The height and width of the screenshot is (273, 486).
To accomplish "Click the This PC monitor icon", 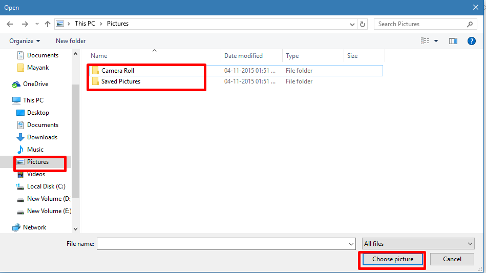I will (16, 100).
